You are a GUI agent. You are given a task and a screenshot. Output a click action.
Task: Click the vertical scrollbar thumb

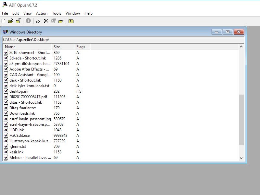[241, 120]
